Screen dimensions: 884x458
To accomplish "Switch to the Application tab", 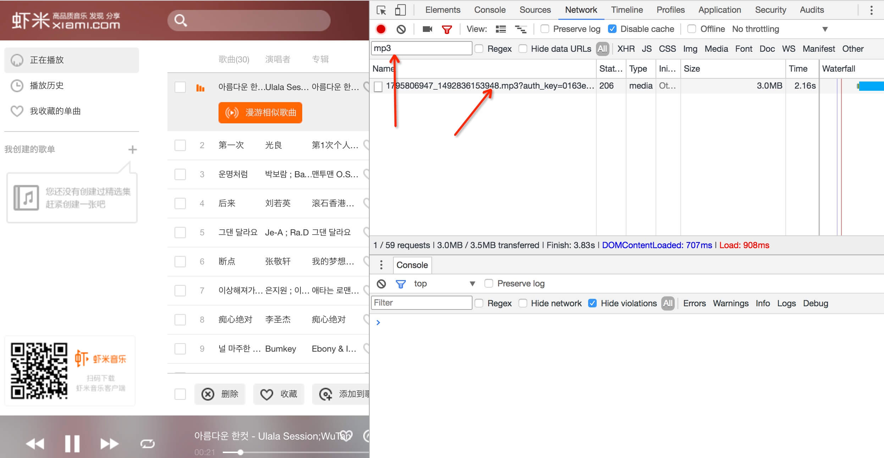I will tap(719, 10).
